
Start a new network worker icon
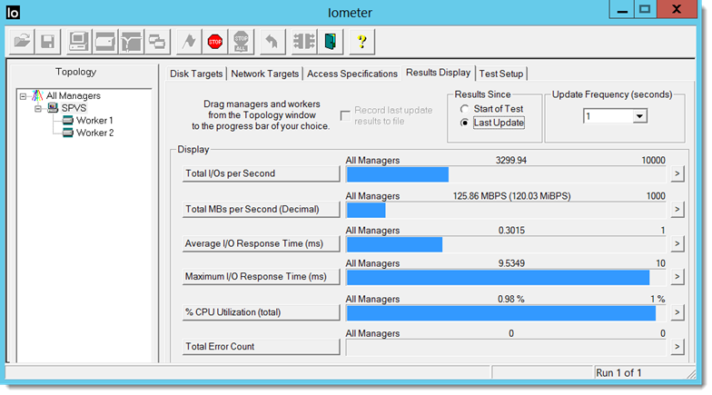pos(131,42)
